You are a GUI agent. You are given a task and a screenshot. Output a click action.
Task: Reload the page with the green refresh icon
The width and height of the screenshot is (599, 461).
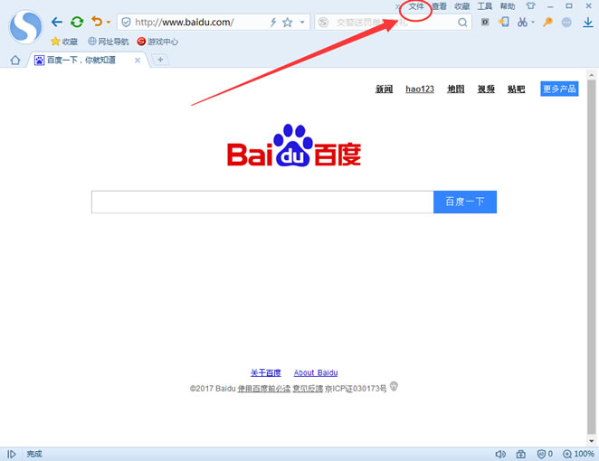click(77, 22)
